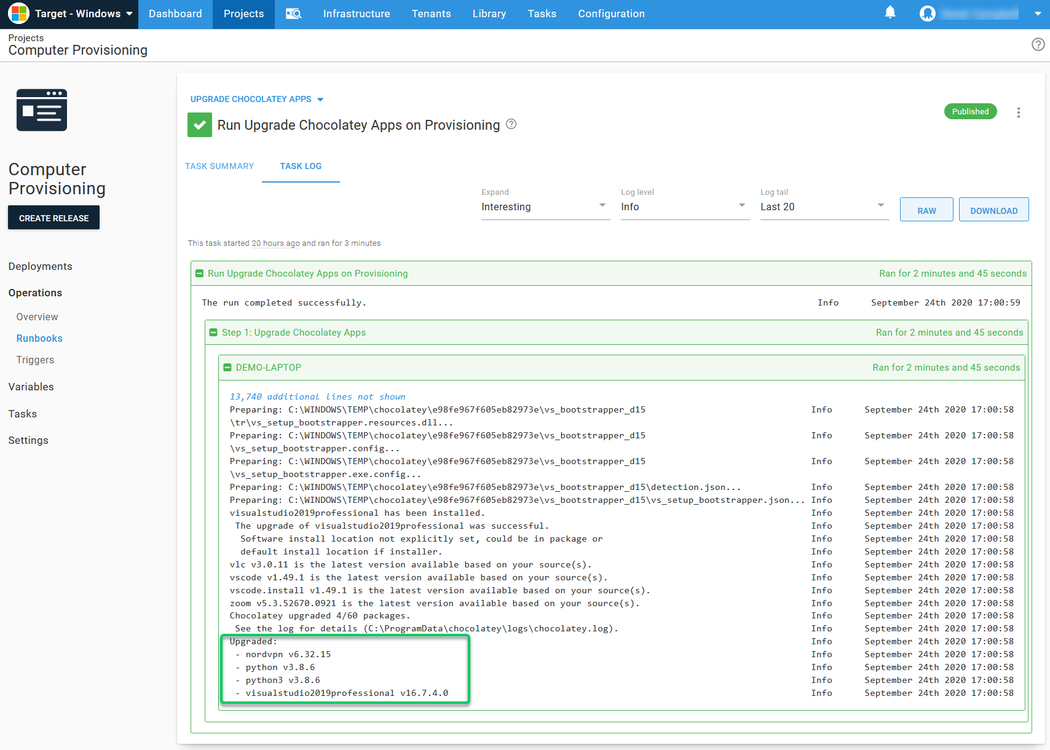The width and height of the screenshot is (1050, 750).
Task: Select Triggers in the sidebar
Action: pyautogui.click(x=35, y=360)
